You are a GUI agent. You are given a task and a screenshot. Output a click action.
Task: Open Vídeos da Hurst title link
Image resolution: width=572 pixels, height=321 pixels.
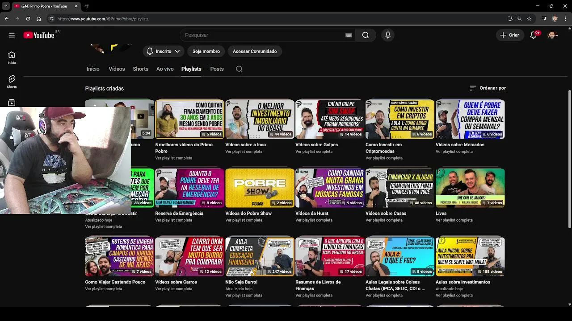(x=312, y=214)
